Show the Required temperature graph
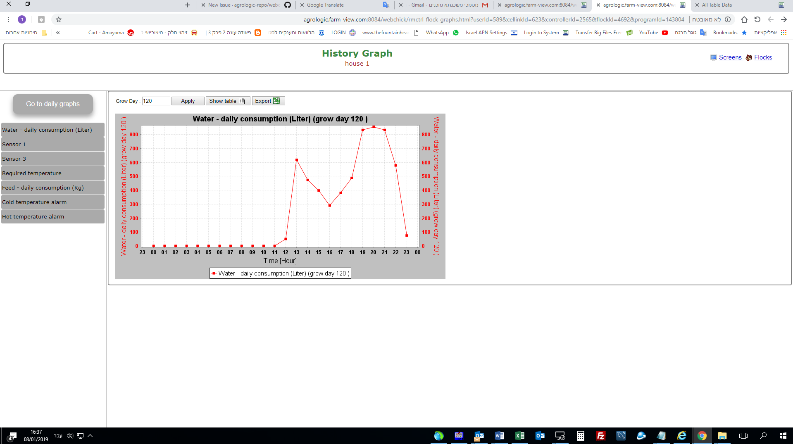Image resolution: width=793 pixels, height=444 pixels. (x=53, y=173)
